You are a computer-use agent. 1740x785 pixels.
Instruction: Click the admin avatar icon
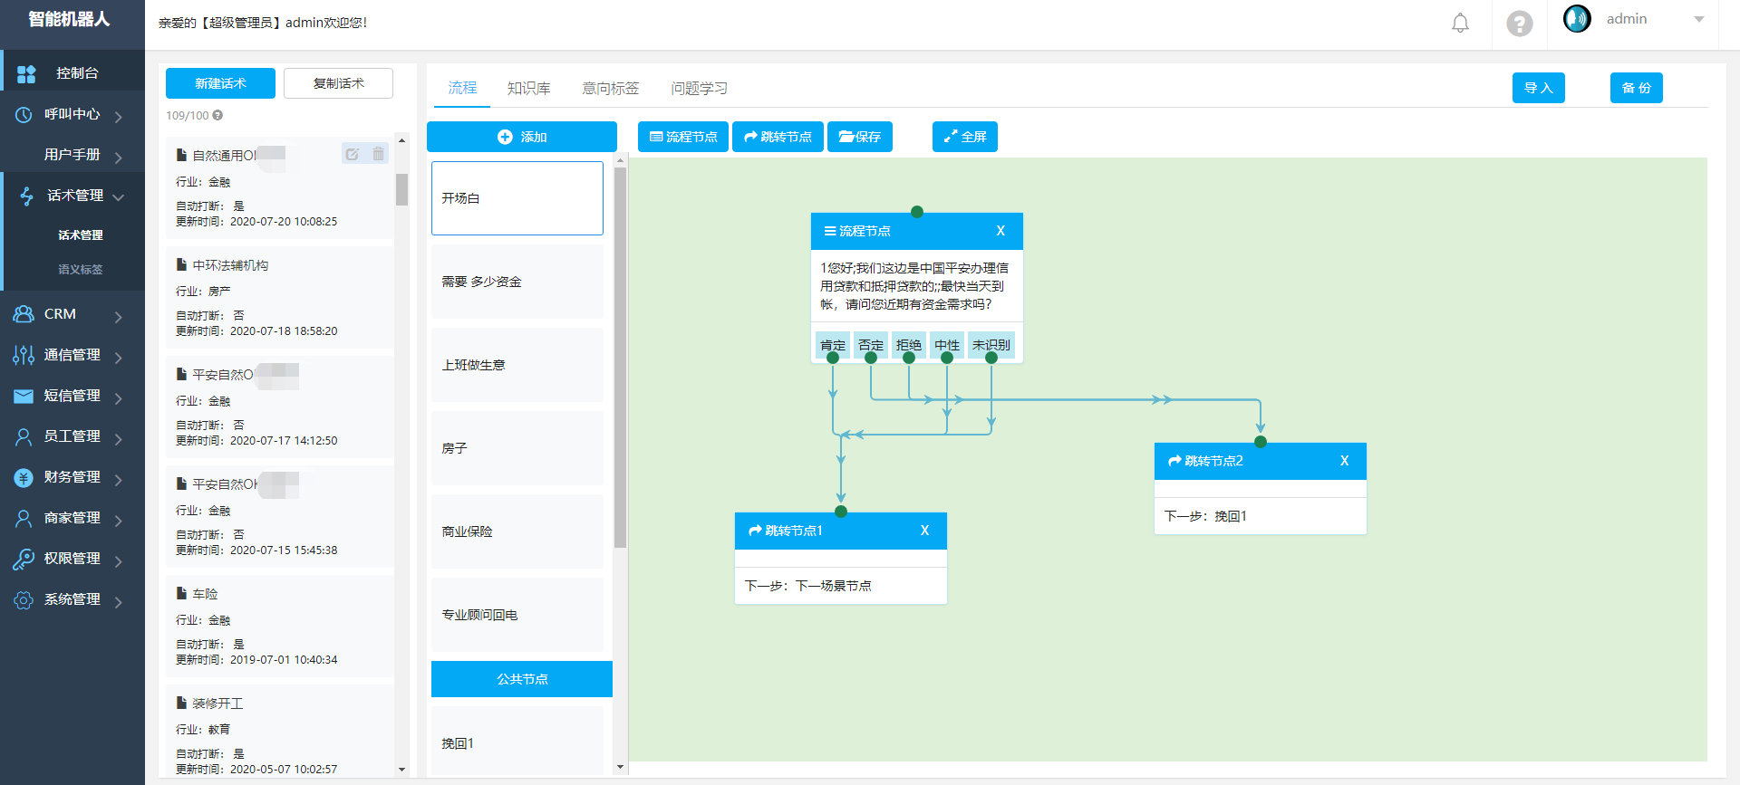pyautogui.click(x=1577, y=19)
